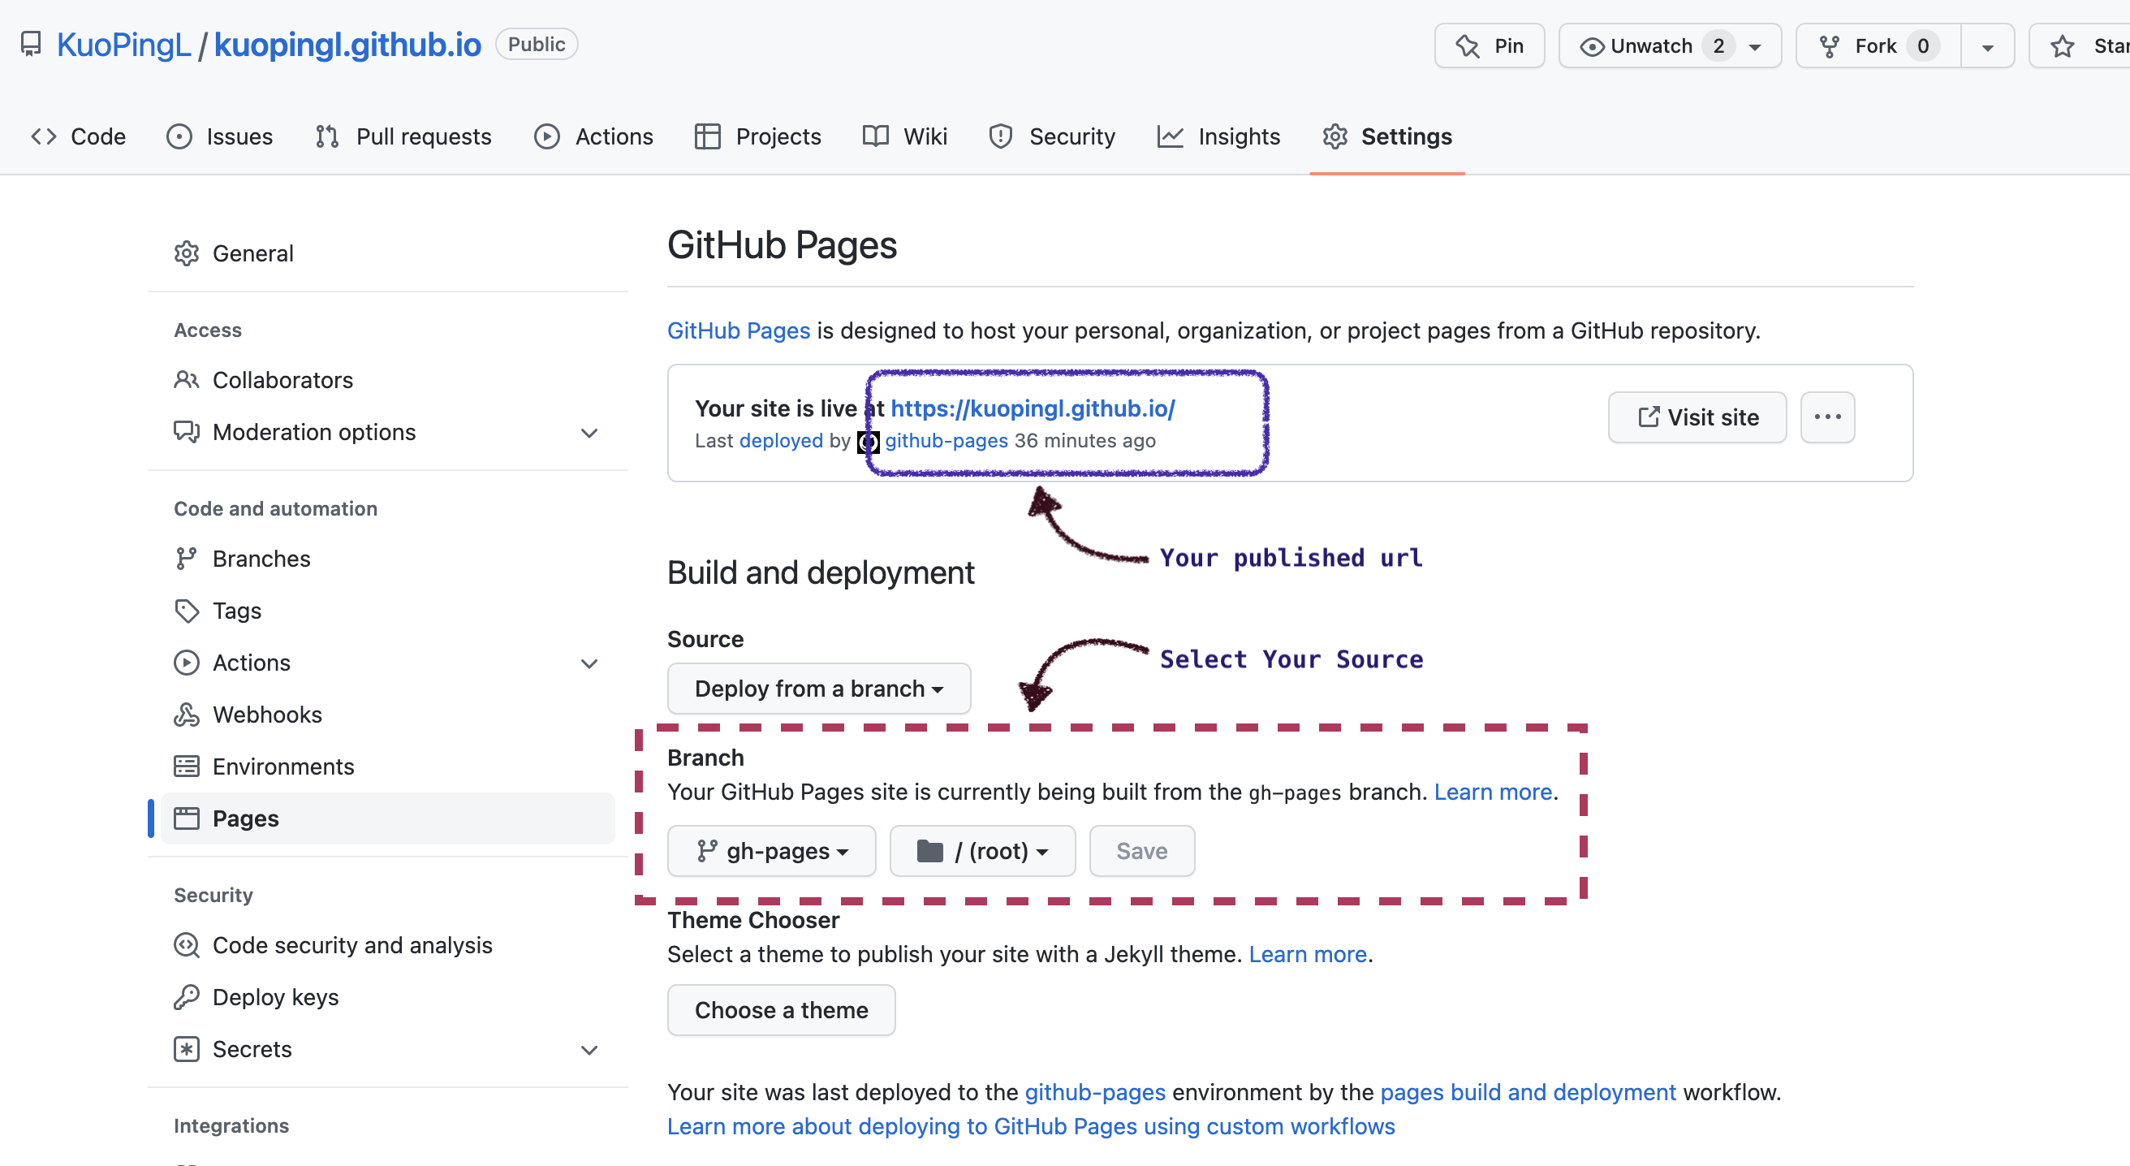The image size is (2130, 1166).
Task: Open Secrets settings
Action: (388, 1049)
